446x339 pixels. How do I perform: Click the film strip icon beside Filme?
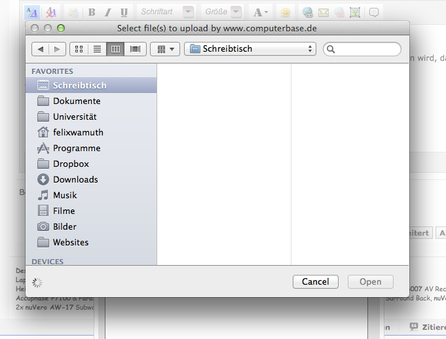[x=43, y=211]
